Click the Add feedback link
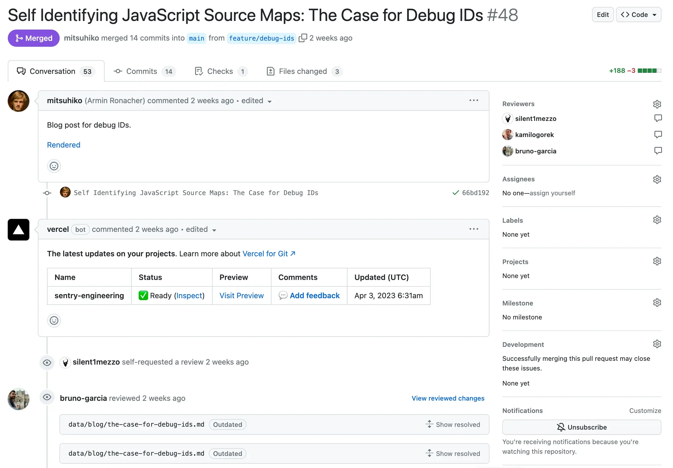673x468 pixels. click(314, 296)
